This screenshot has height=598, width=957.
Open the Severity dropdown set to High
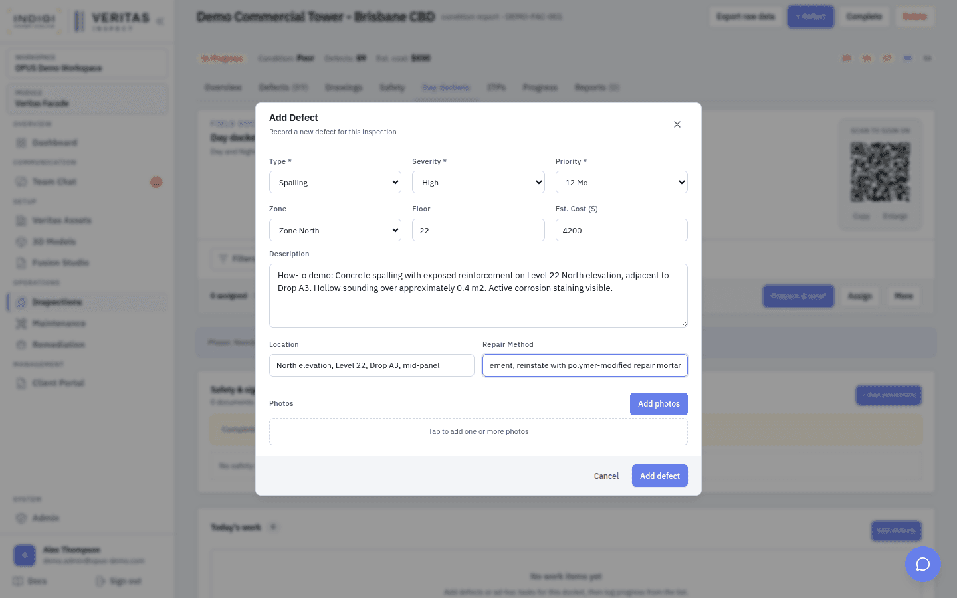pos(478,183)
